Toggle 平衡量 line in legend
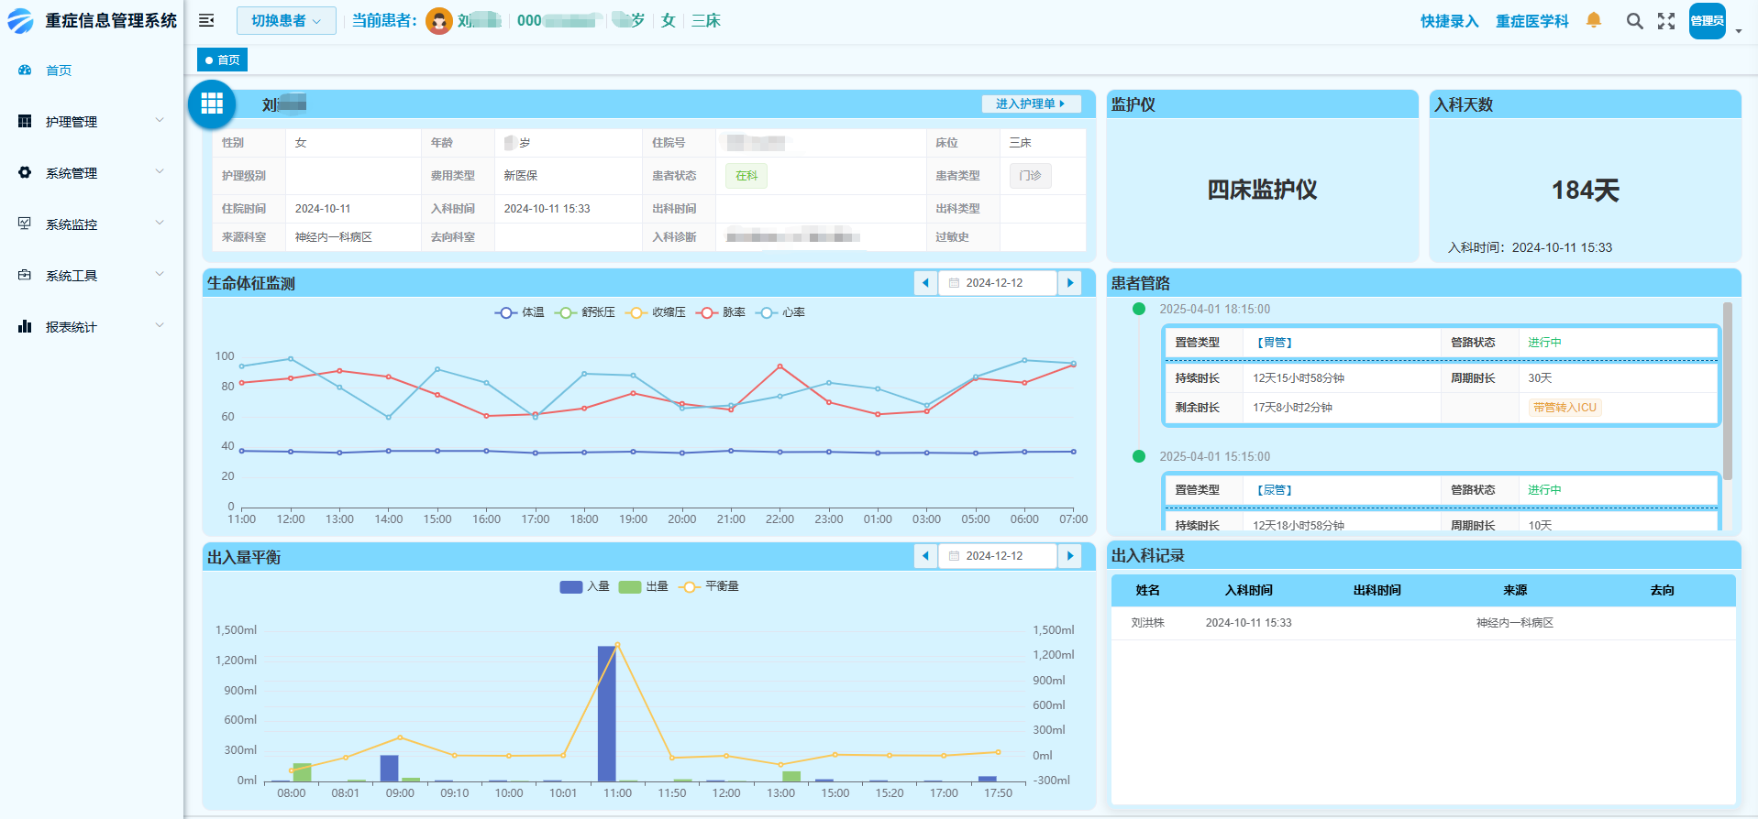 point(708,586)
